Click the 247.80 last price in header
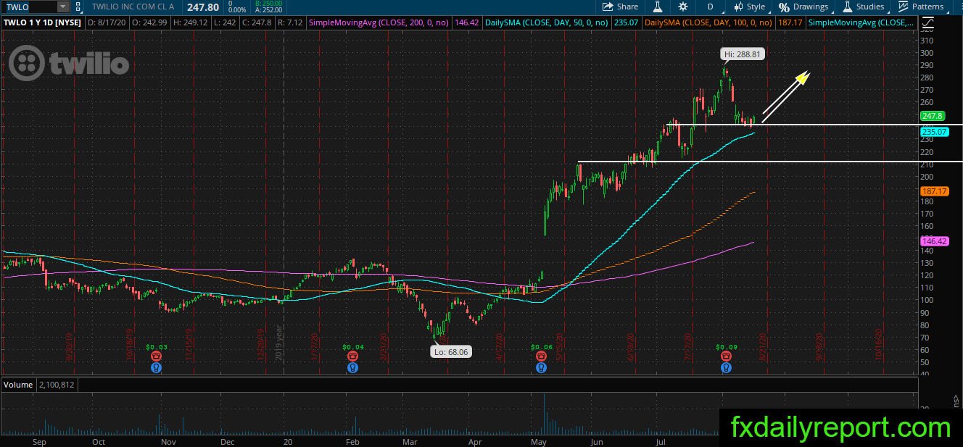Image resolution: width=963 pixels, height=447 pixels. tap(202, 7)
